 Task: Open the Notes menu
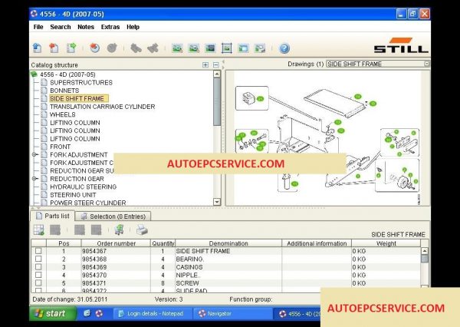pyautogui.click(x=86, y=27)
